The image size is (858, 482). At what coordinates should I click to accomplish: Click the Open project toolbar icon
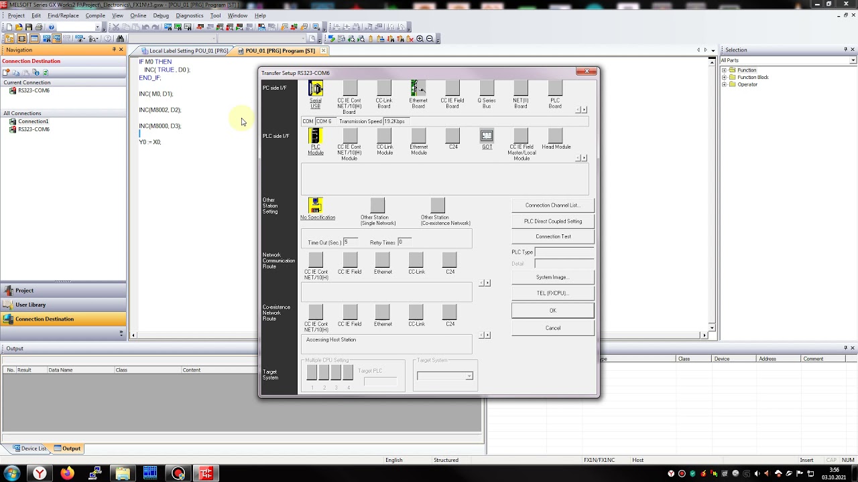click(x=19, y=27)
